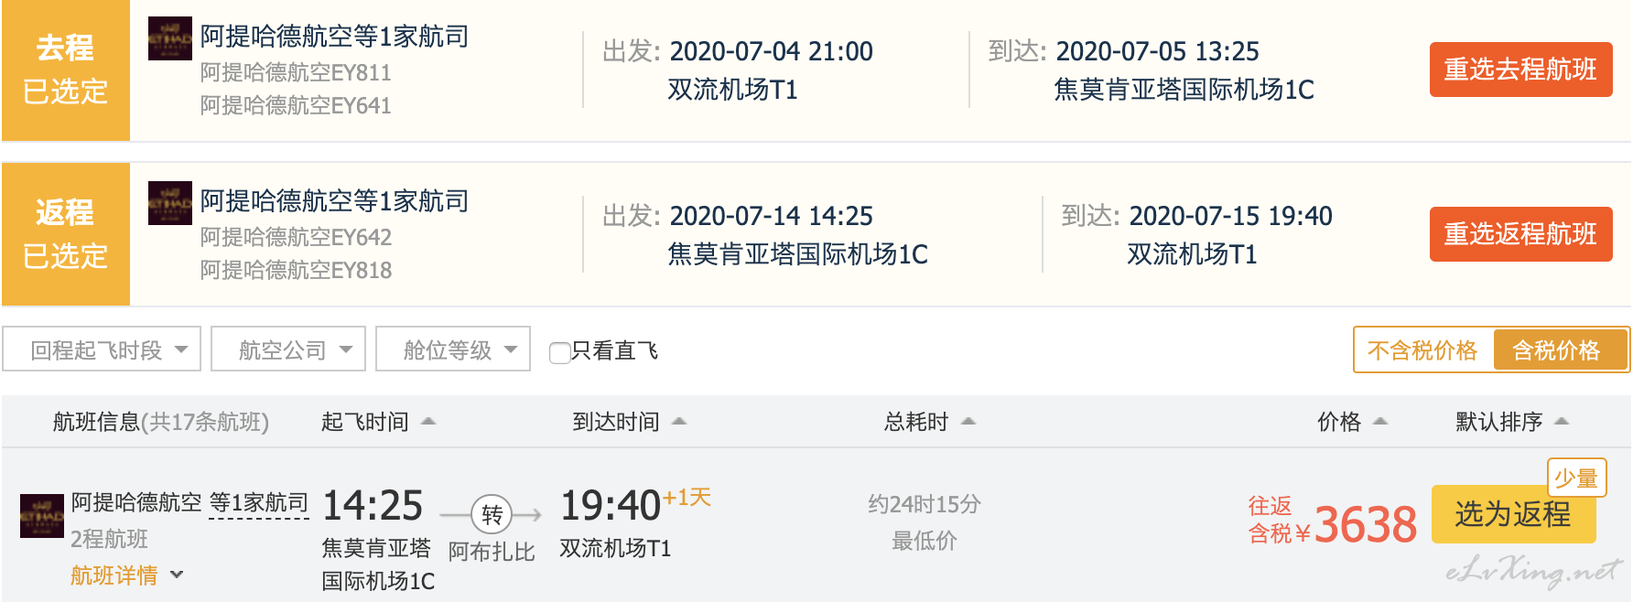
Task: Click the 重选去程航班 button
Action: click(1520, 70)
